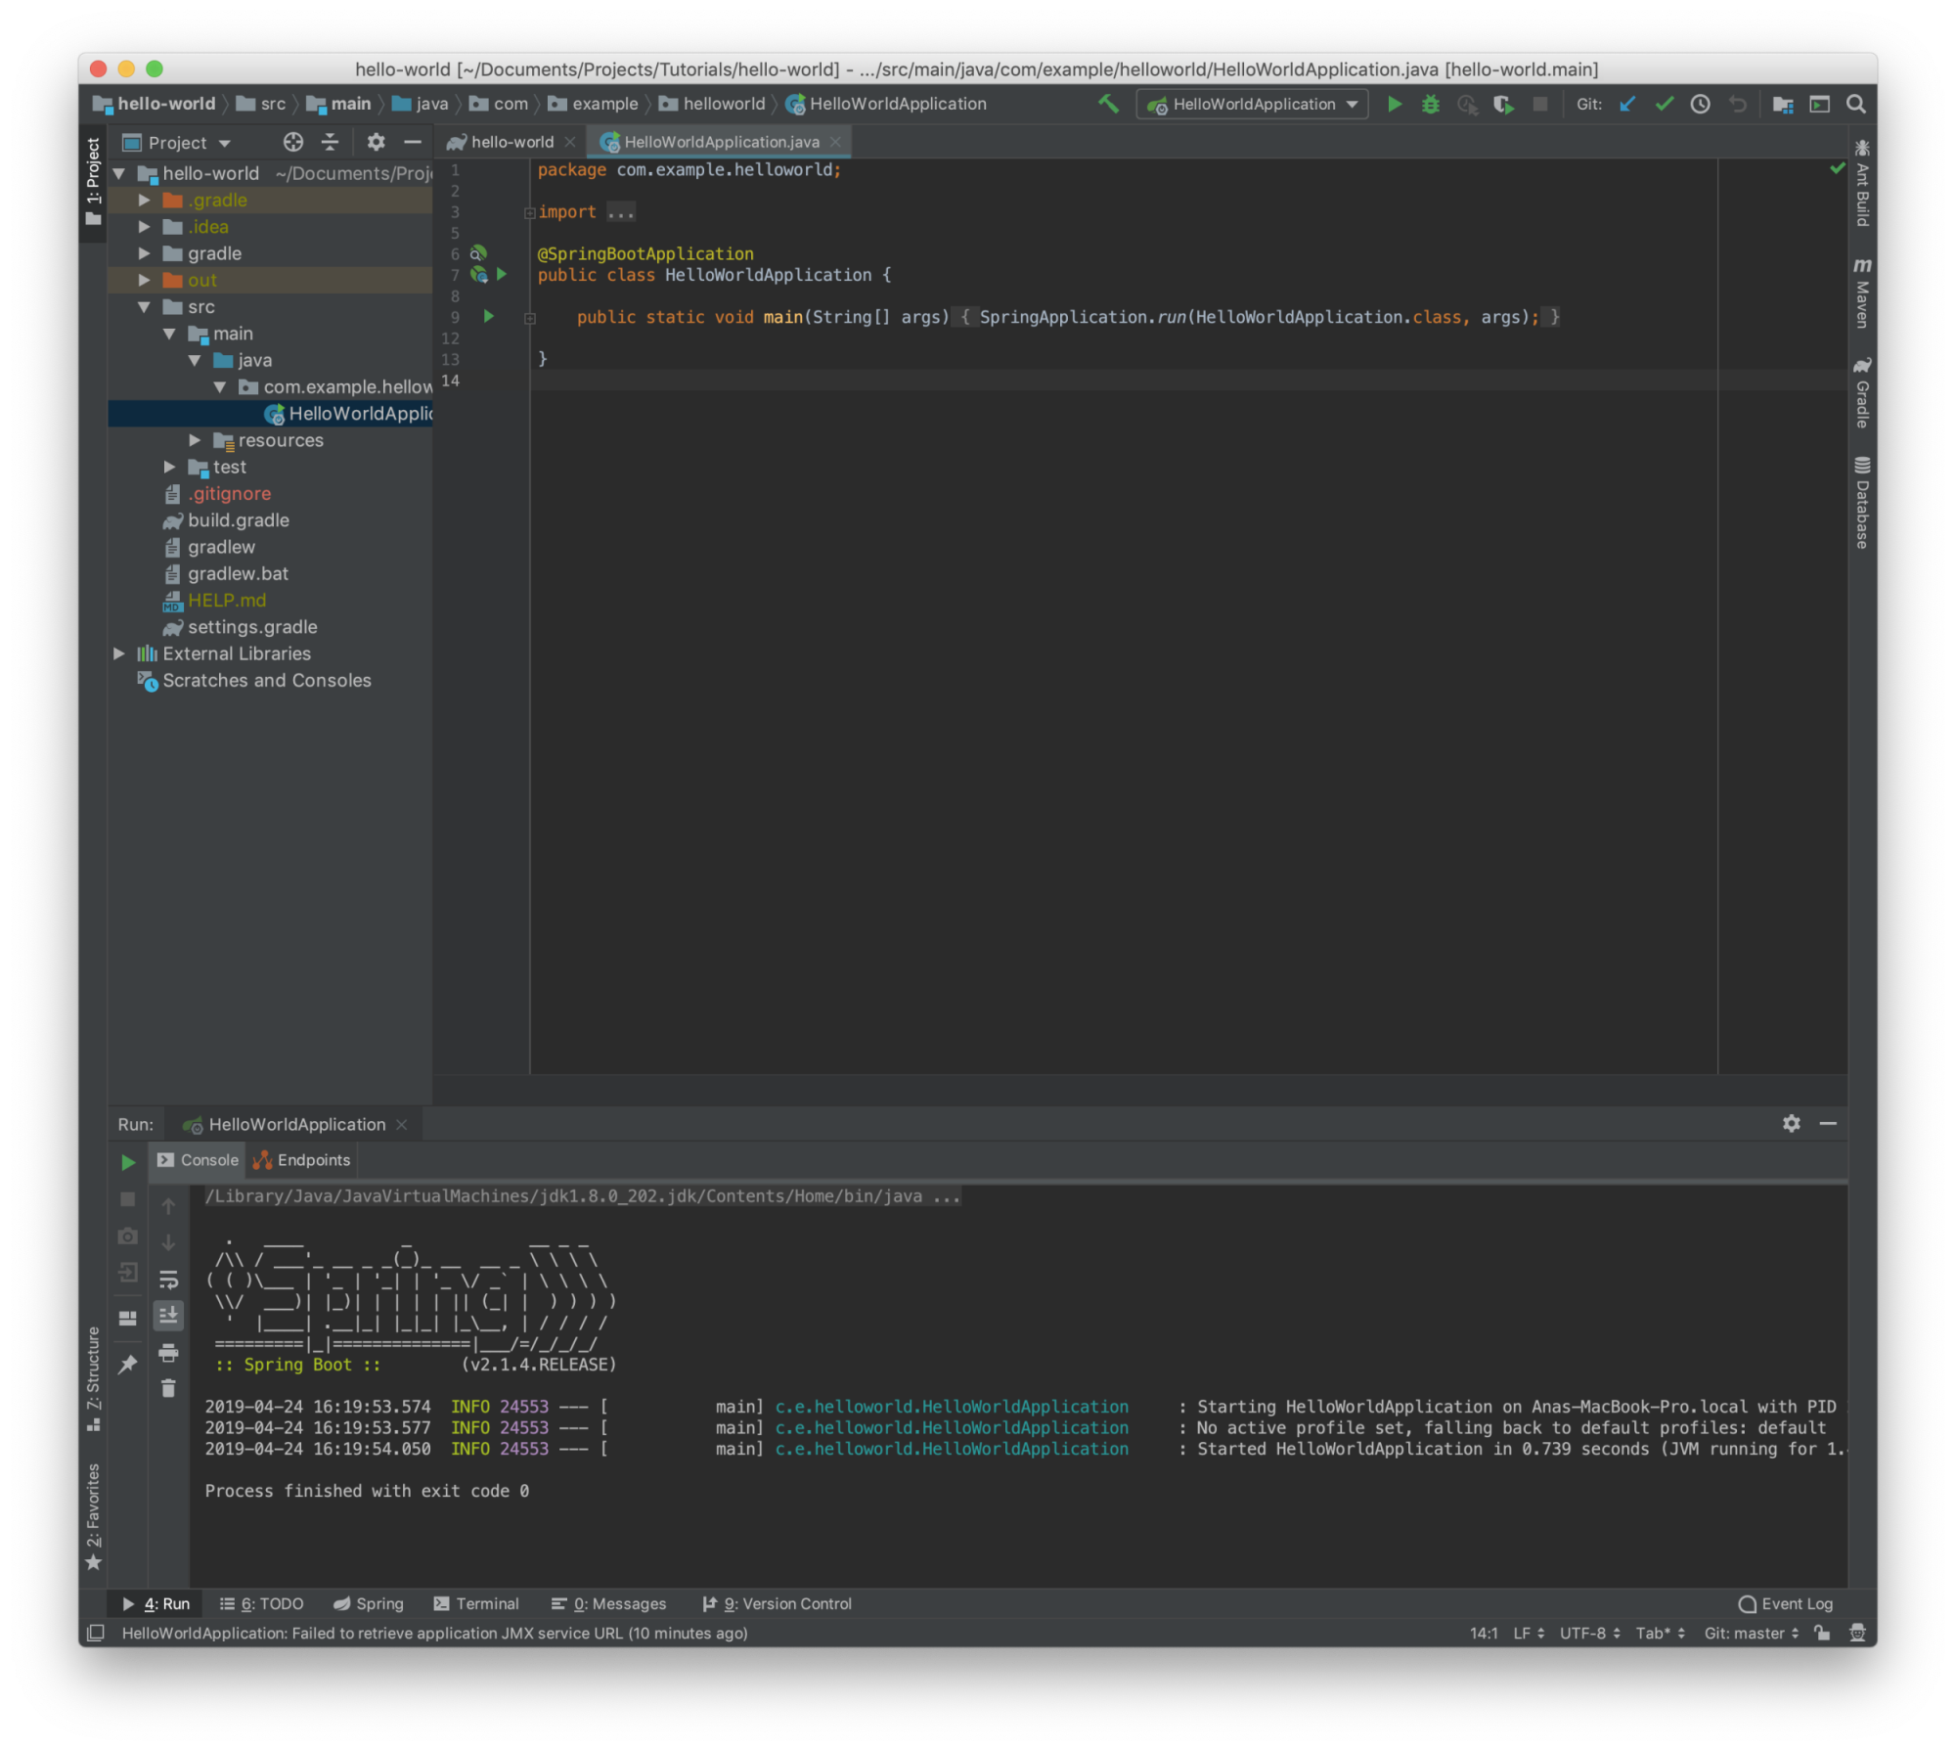Click the run gutter arrow beside main method

tap(489, 316)
